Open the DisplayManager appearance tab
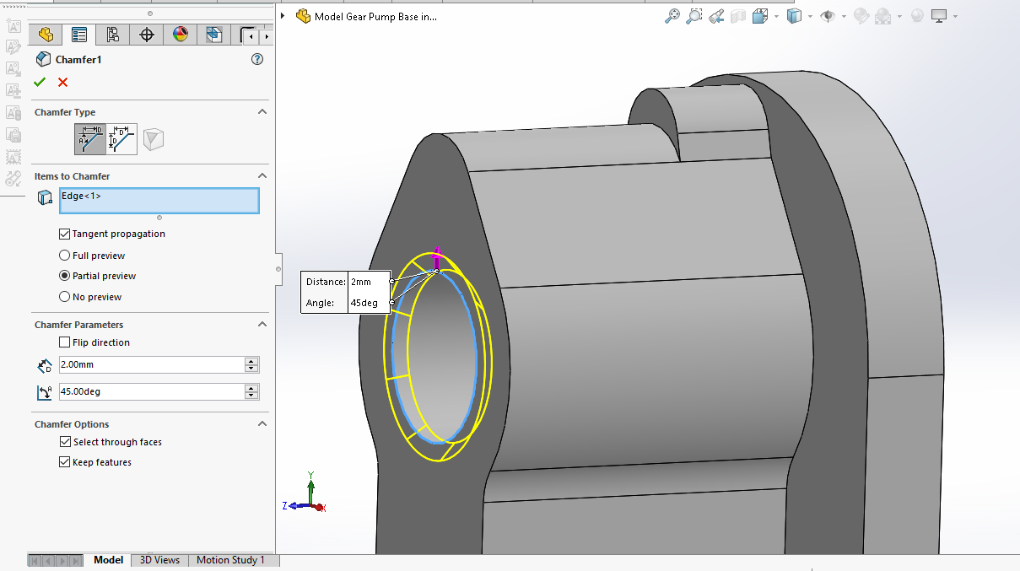 click(181, 35)
